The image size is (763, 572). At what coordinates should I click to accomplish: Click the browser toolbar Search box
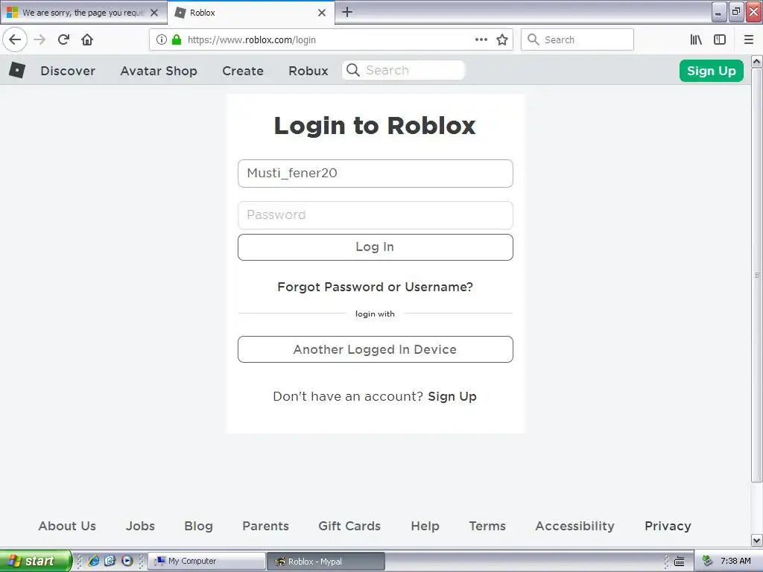click(577, 40)
